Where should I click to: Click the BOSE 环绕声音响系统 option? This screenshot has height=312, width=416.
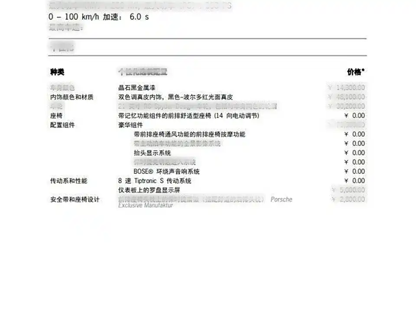[166, 172]
